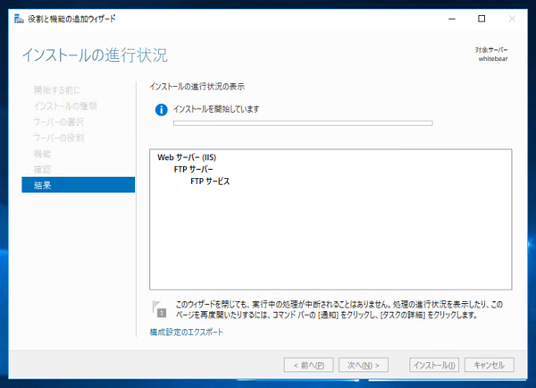536x388 pixels.
Task: Click the whitebear target server name
Action: (493, 59)
